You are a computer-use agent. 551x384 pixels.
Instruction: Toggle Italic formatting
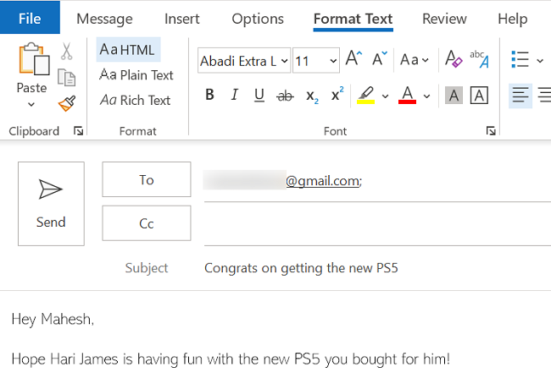click(x=234, y=96)
